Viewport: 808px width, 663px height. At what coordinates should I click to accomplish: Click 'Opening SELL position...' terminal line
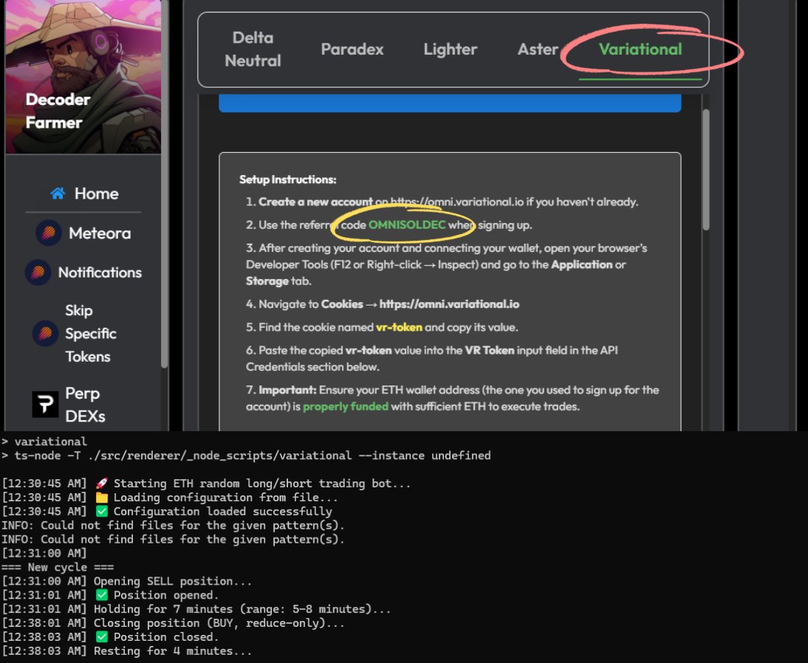[x=127, y=581]
